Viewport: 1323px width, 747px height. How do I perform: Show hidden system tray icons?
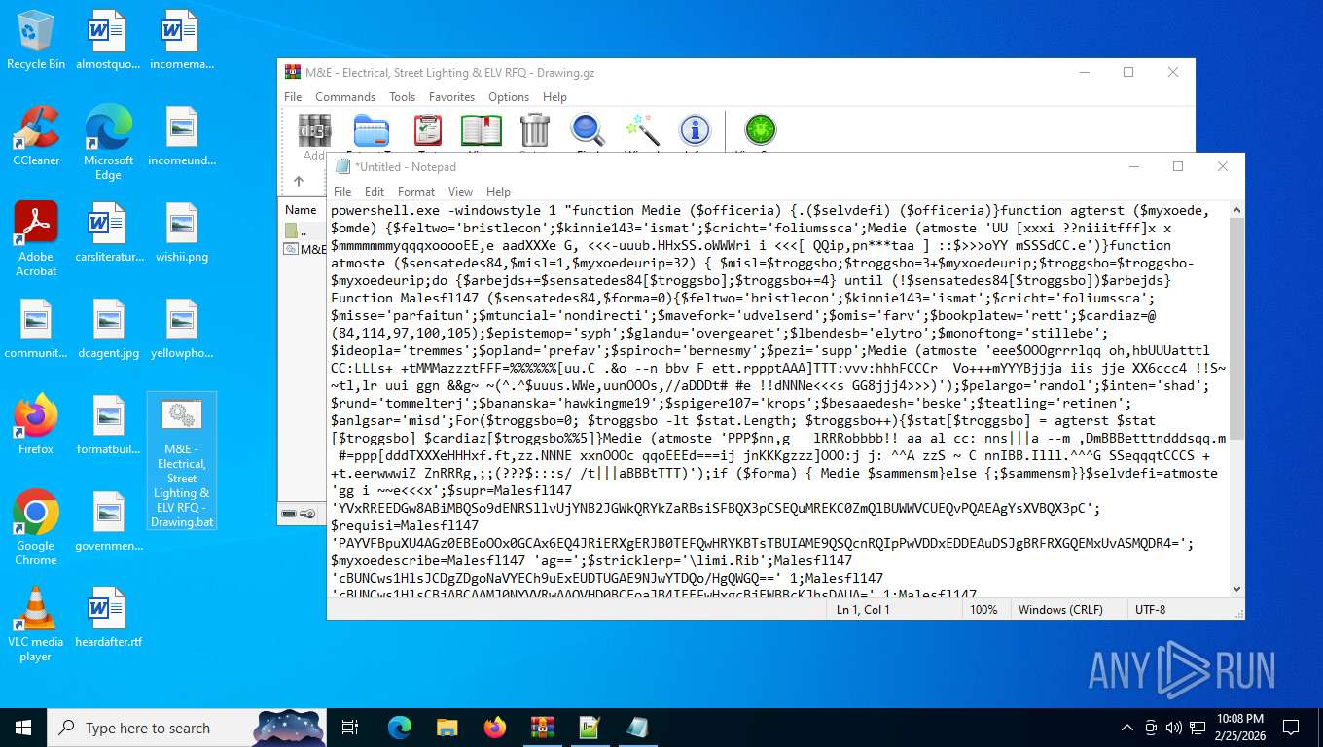[1127, 728]
